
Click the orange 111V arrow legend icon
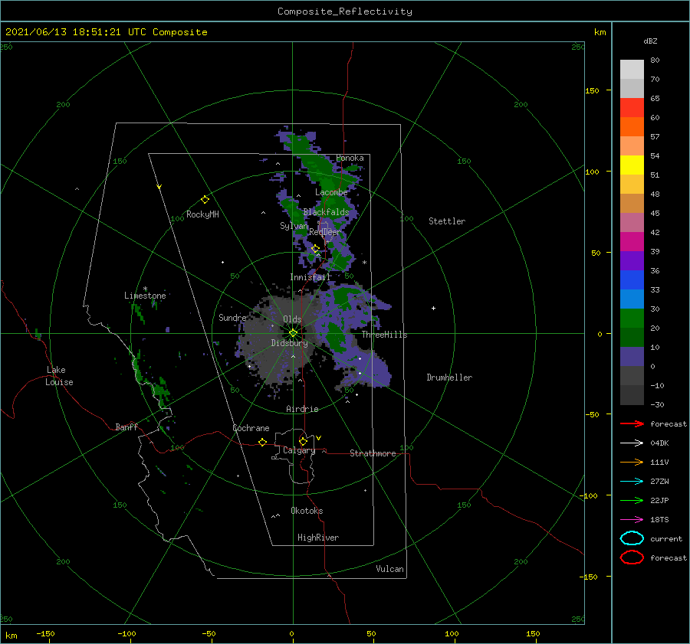click(x=632, y=462)
